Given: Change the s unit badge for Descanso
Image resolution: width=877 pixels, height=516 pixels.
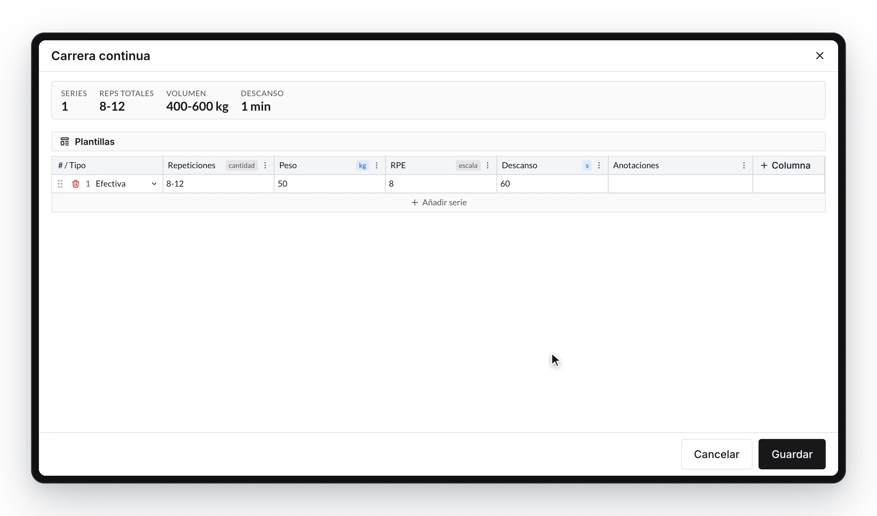Looking at the screenshot, I should [x=587, y=165].
